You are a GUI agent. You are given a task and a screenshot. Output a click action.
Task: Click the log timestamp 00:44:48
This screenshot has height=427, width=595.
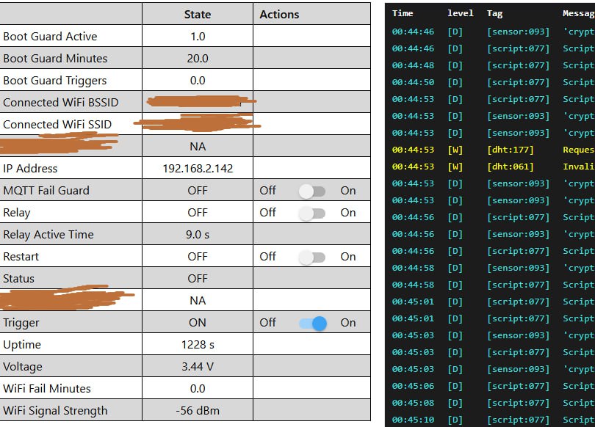(414, 65)
